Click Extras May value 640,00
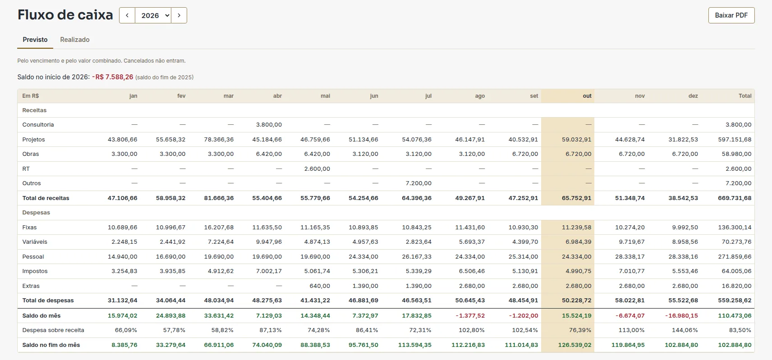The width and height of the screenshot is (772, 360). pos(320,286)
